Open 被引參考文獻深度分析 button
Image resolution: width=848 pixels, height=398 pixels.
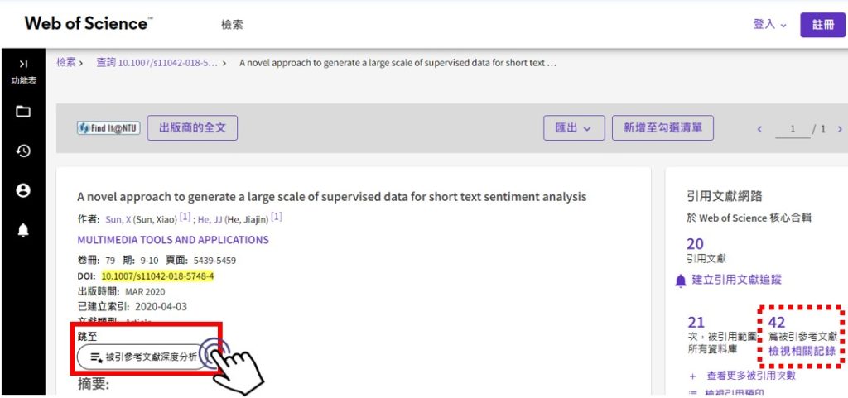click(x=143, y=357)
